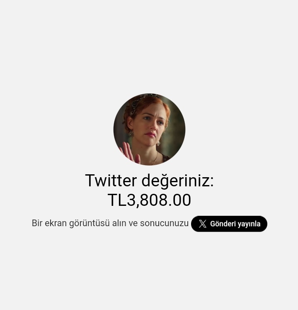This screenshot has height=310, width=298.
Task: Click the word 'ekran' in the instruction line
Action: (x=56, y=223)
